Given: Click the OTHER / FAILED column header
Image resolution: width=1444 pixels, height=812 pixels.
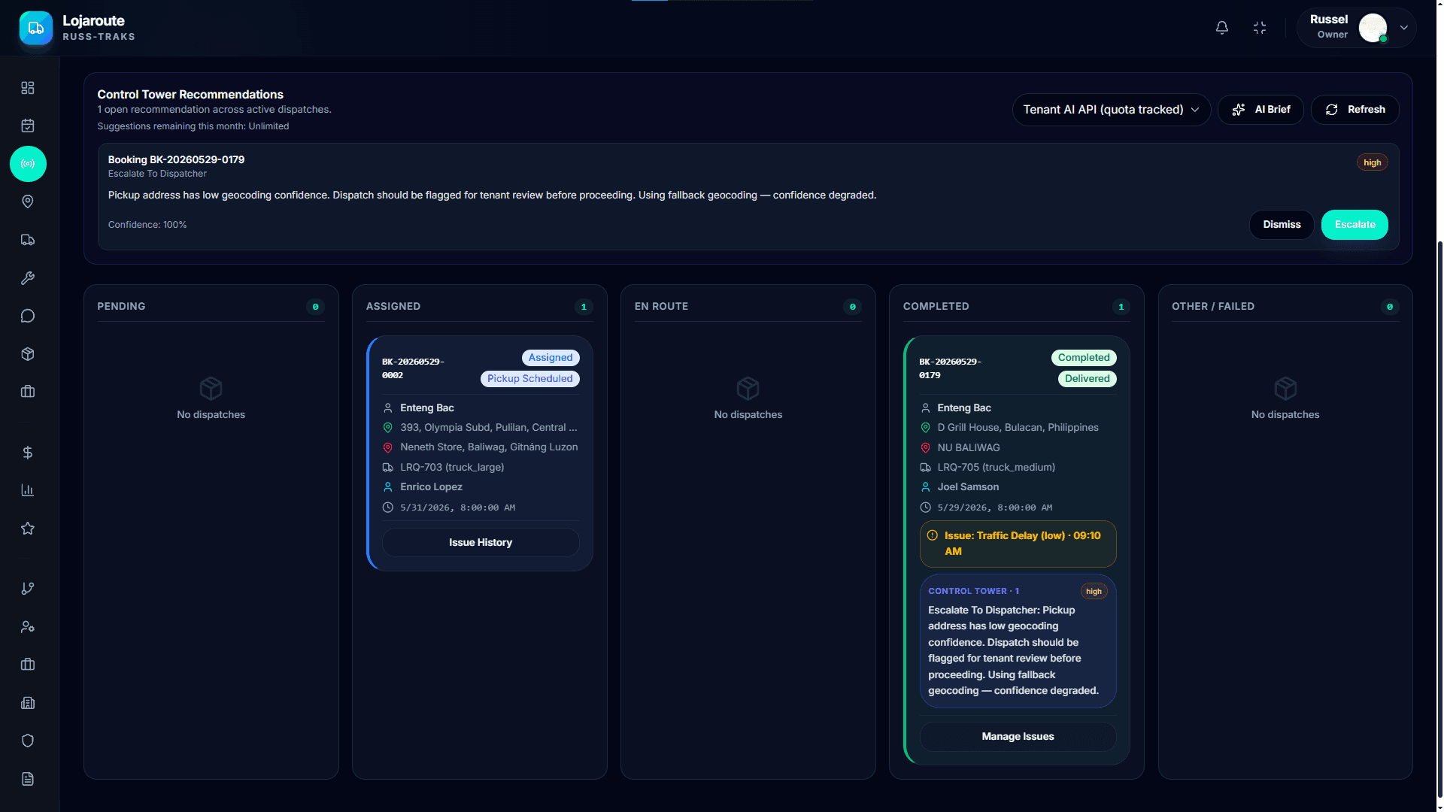Looking at the screenshot, I should coord(1212,306).
